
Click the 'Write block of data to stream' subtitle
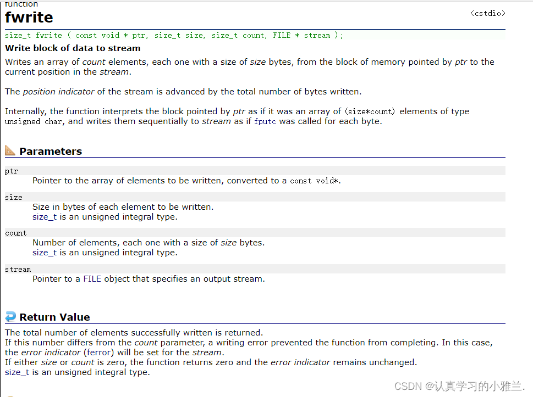click(x=73, y=48)
